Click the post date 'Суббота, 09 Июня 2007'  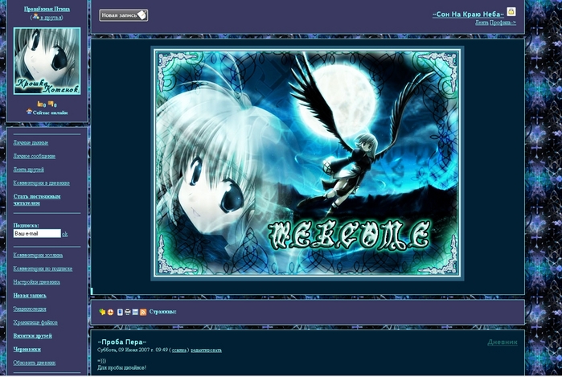124,350
